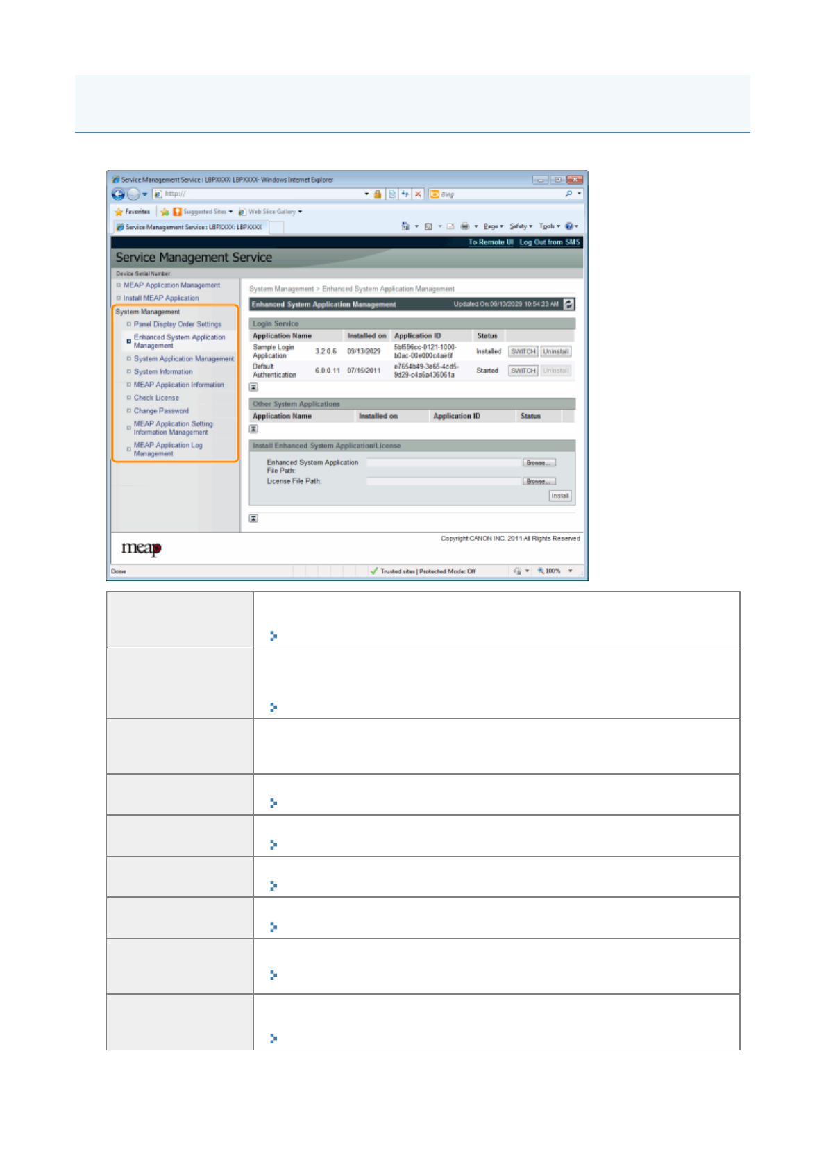The width and height of the screenshot is (826, 1169).
Task: Click the security lock icon in address bar
Action: [378, 194]
